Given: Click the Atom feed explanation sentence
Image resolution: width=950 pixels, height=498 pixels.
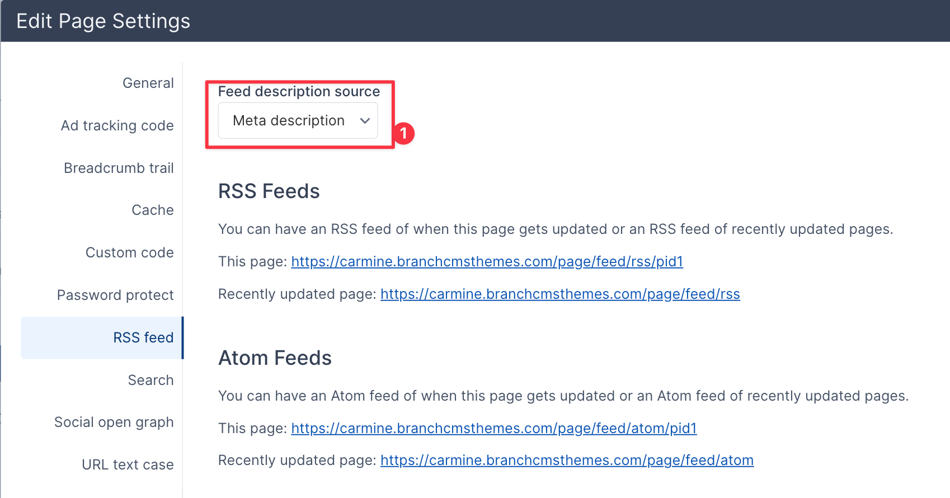Looking at the screenshot, I should click(x=563, y=396).
